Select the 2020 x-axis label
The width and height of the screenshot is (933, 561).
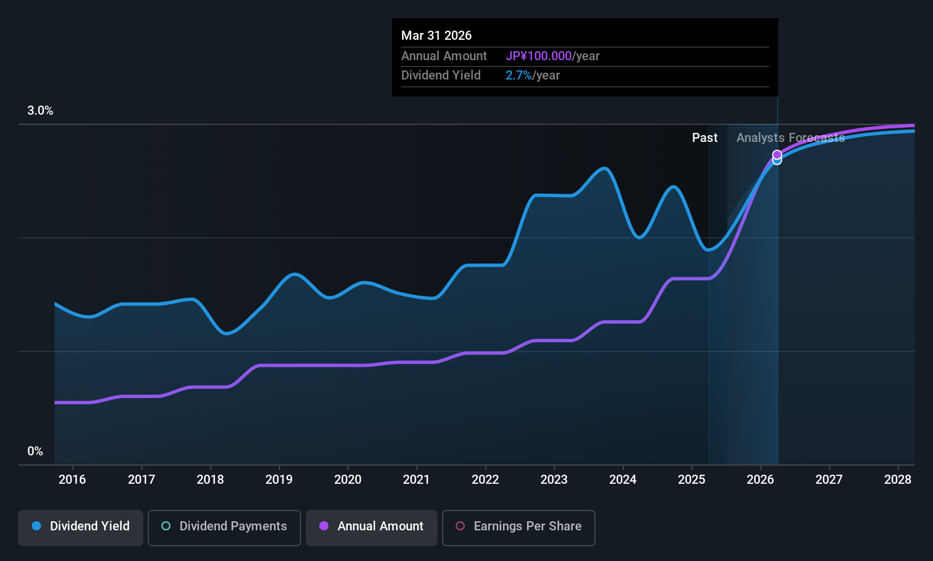click(x=348, y=480)
